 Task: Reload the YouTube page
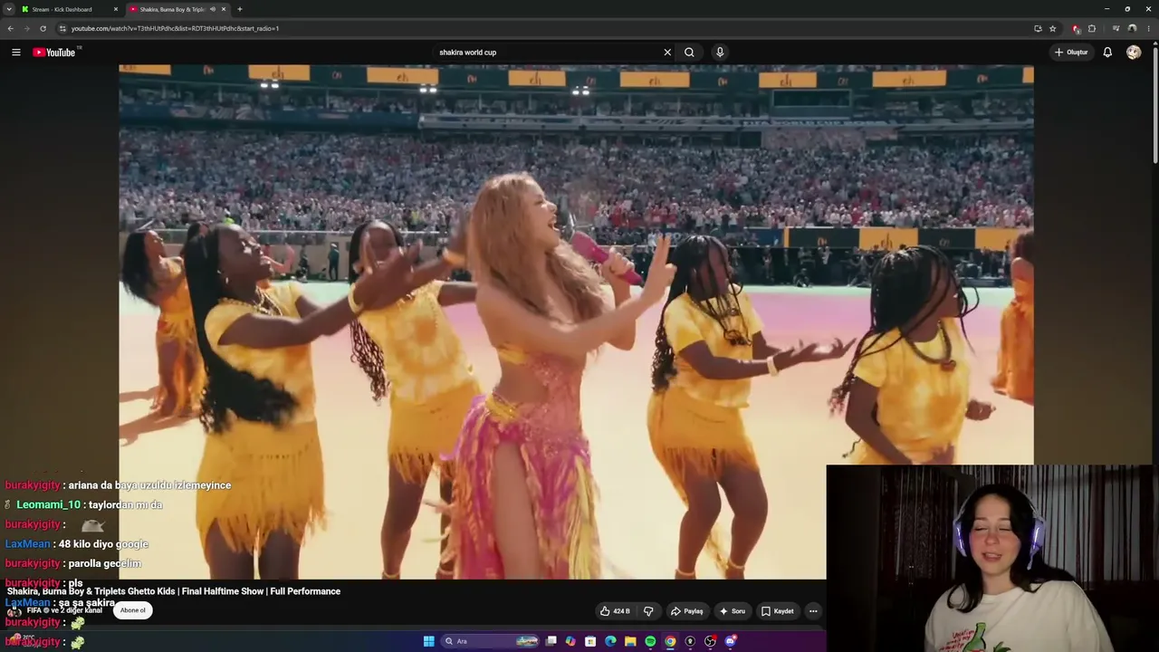pos(43,28)
